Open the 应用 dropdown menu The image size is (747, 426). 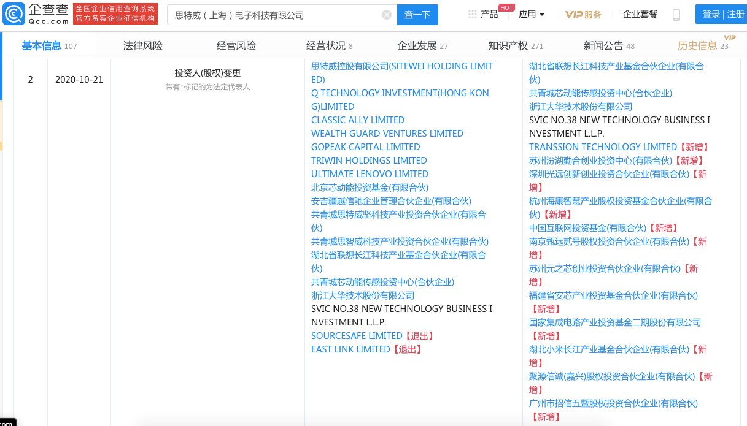529,14
